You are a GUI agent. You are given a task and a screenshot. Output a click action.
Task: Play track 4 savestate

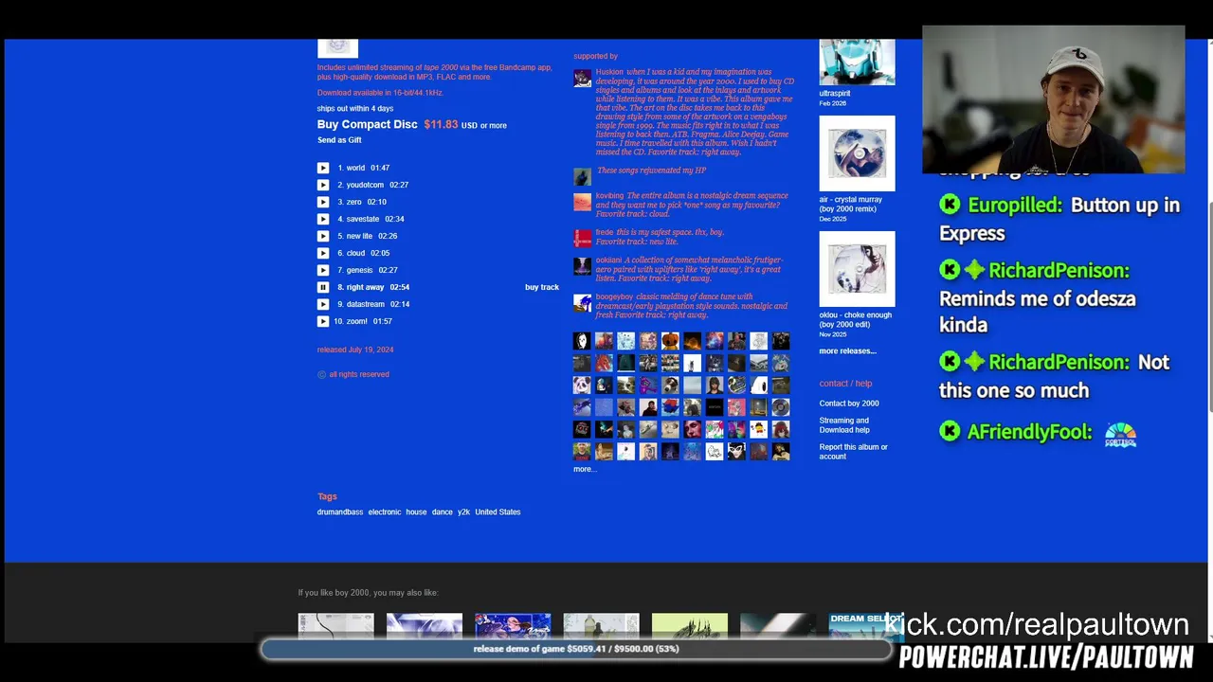(323, 219)
